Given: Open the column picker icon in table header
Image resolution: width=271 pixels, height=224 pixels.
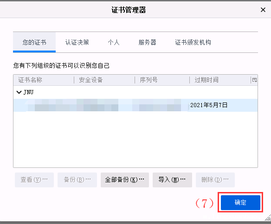Looking at the screenshot, I should [254, 80].
